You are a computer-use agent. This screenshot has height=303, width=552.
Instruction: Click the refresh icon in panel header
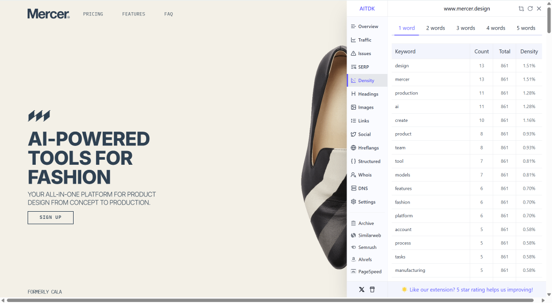tap(530, 9)
